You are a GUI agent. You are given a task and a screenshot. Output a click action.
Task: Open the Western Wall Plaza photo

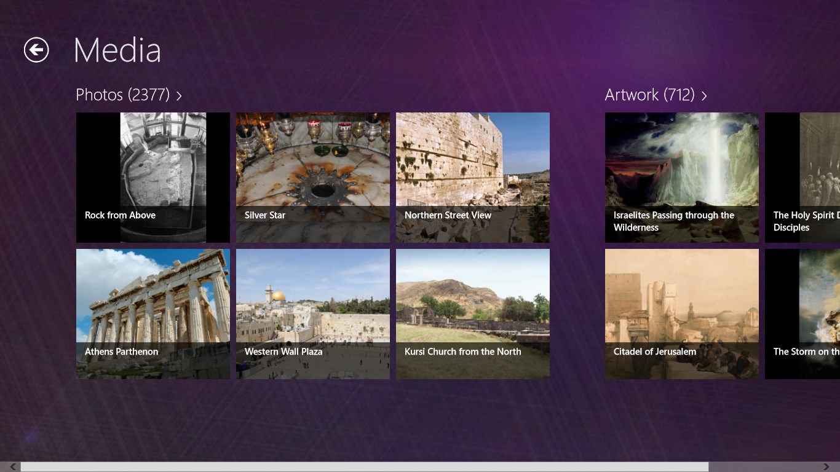click(313, 314)
